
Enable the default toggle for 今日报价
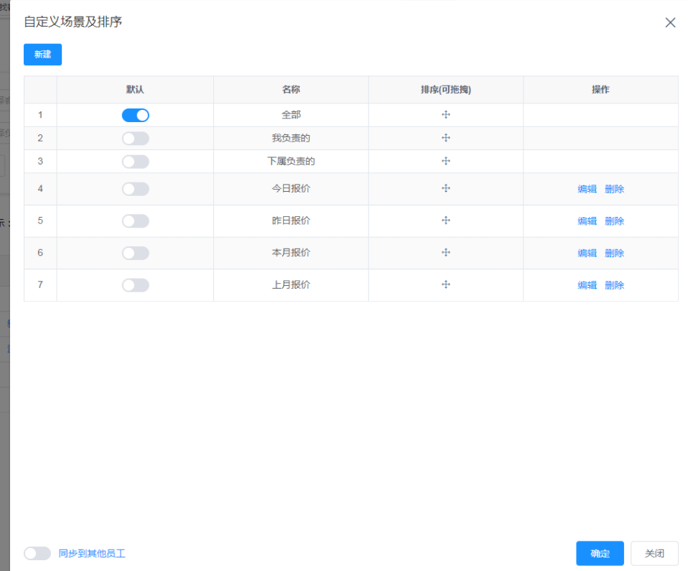(x=135, y=189)
